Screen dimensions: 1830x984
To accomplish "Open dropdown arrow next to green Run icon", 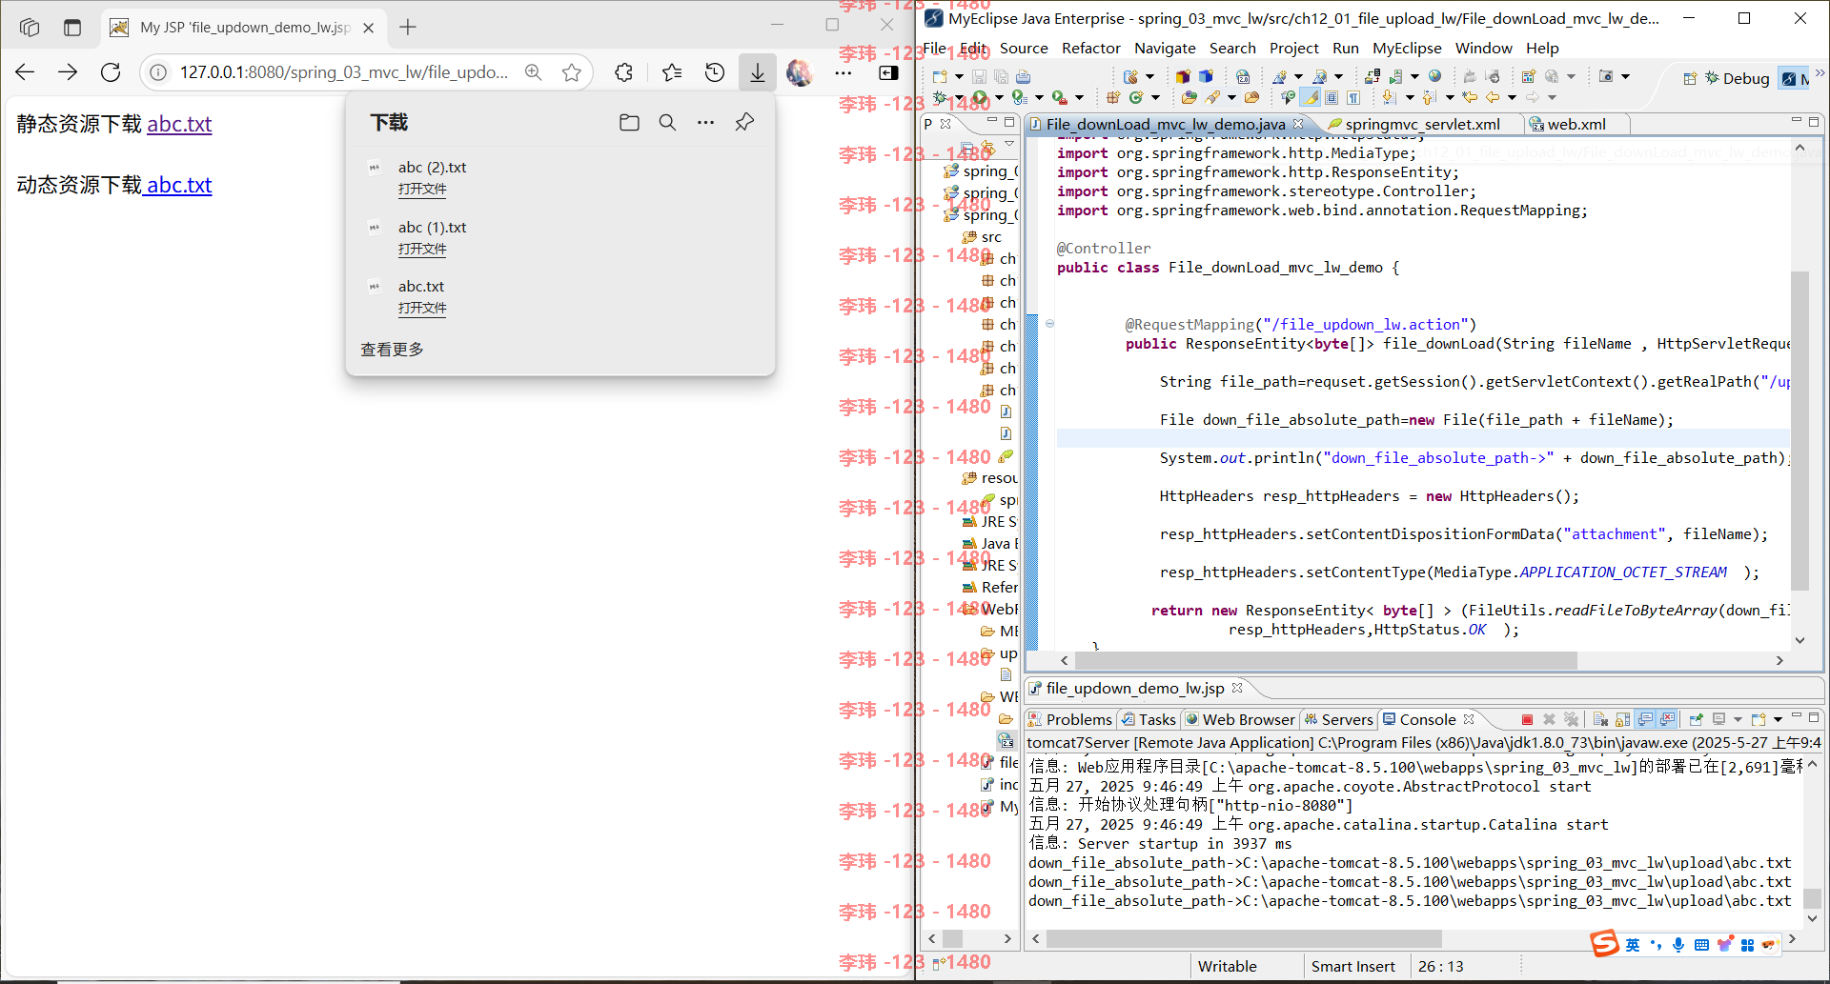I will [999, 97].
